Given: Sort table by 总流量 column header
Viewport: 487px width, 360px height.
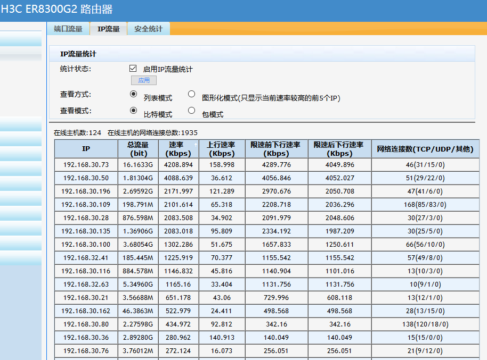Looking at the screenshot, I should click(137, 149).
